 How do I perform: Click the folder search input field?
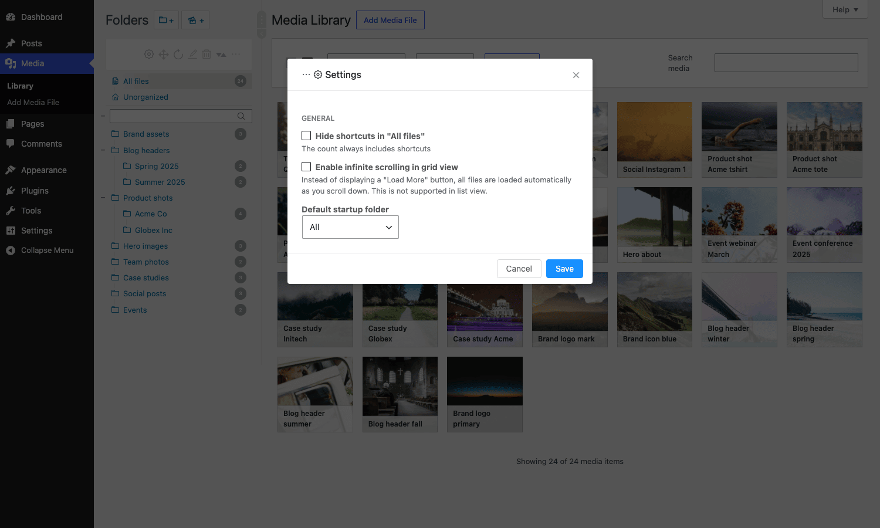[x=181, y=116]
